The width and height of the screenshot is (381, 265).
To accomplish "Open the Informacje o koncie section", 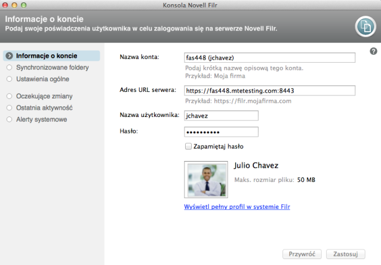I will pos(51,56).
